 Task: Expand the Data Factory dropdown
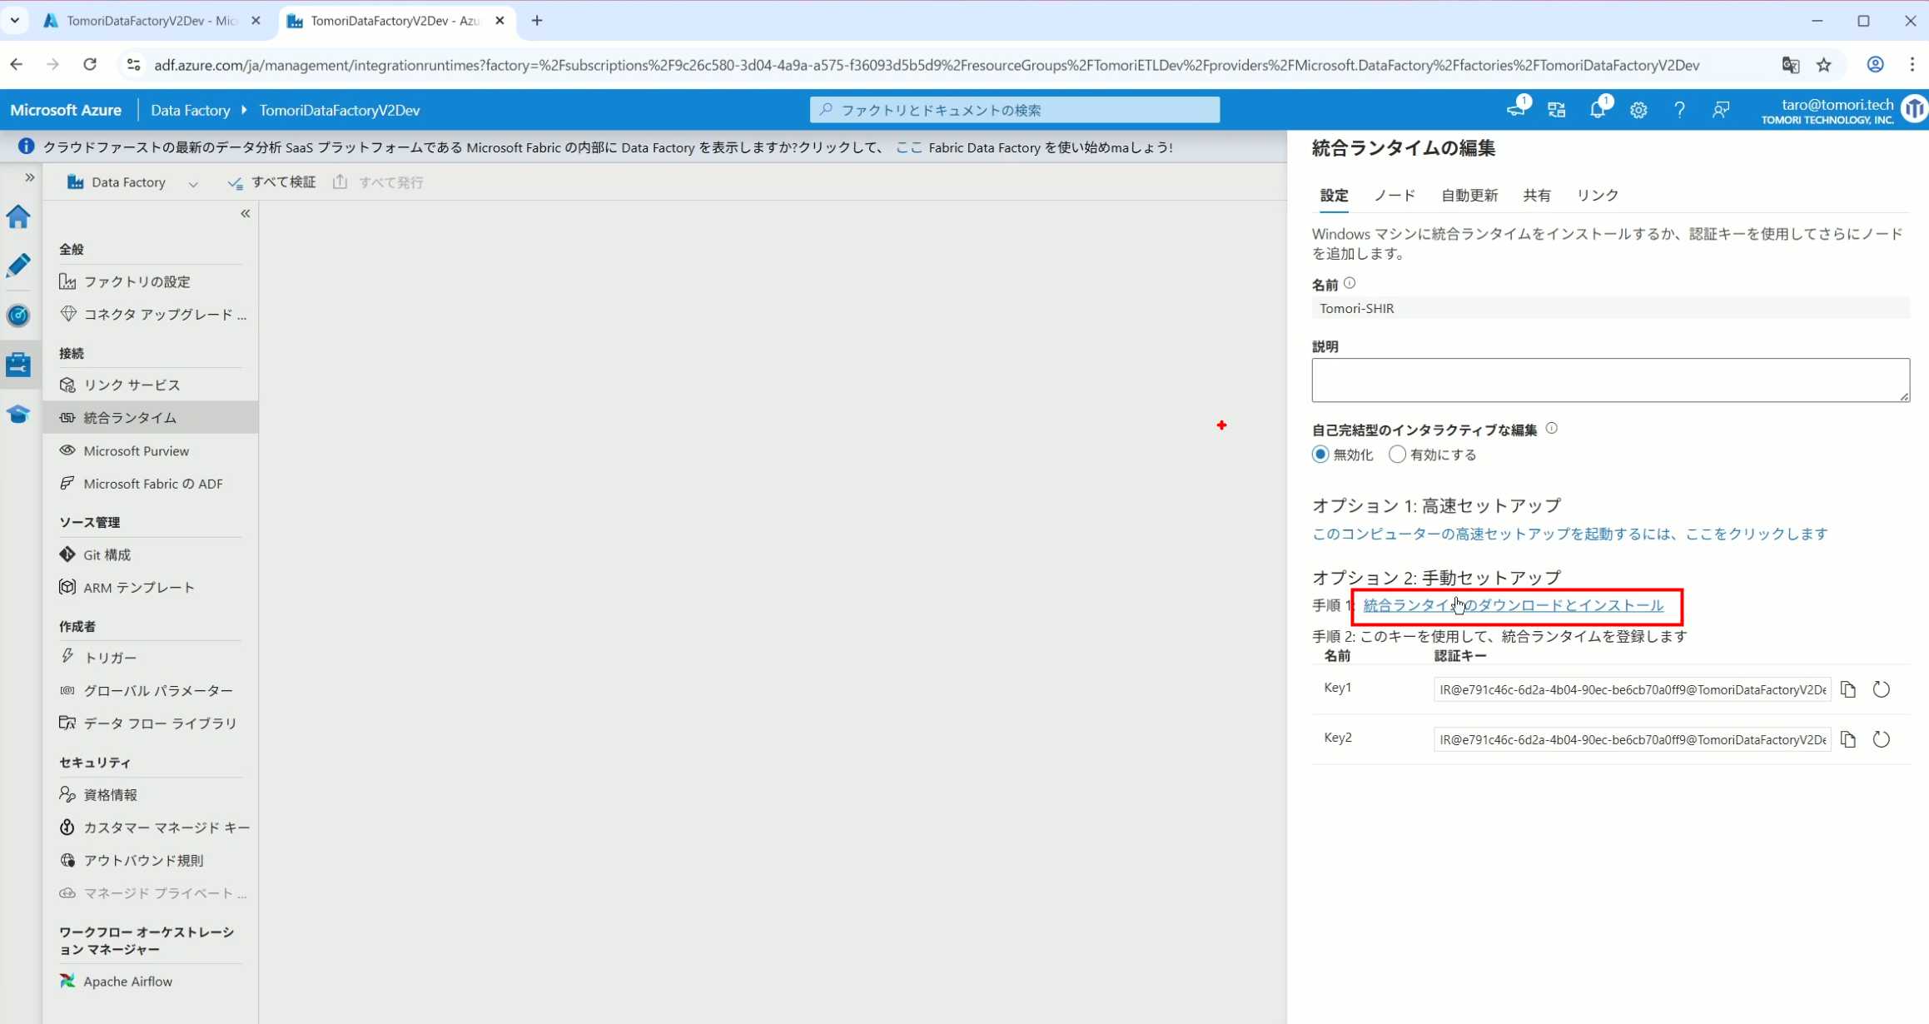coord(193,183)
